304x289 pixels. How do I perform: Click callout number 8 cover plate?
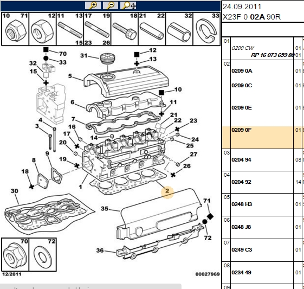tap(34, 160)
